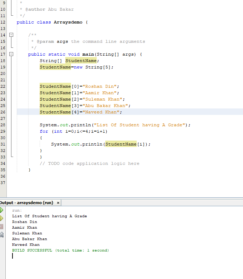Click output line "Abu Bakar Khan"

(30, 239)
